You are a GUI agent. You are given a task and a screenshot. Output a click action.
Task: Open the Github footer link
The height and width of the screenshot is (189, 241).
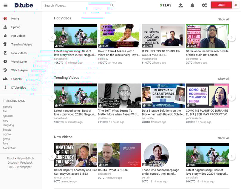(x=30, y=158)
